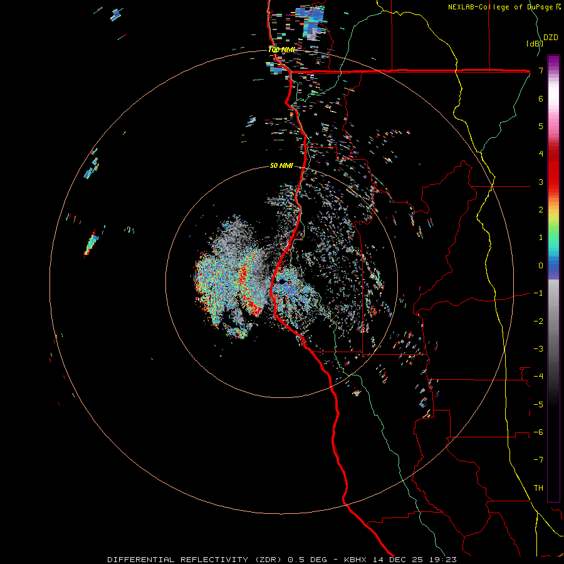The image size is (564, 564).
Task: Click the 3 dB legend tick label
Action: point(541,182)
